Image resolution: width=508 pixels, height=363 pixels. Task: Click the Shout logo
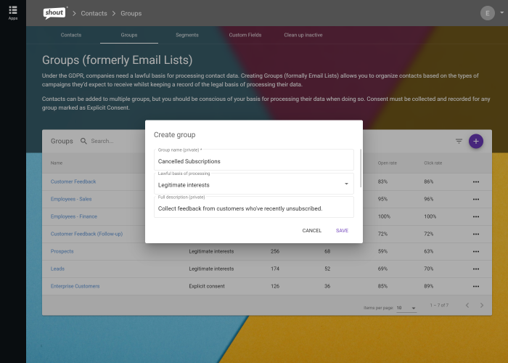[55, 13]
